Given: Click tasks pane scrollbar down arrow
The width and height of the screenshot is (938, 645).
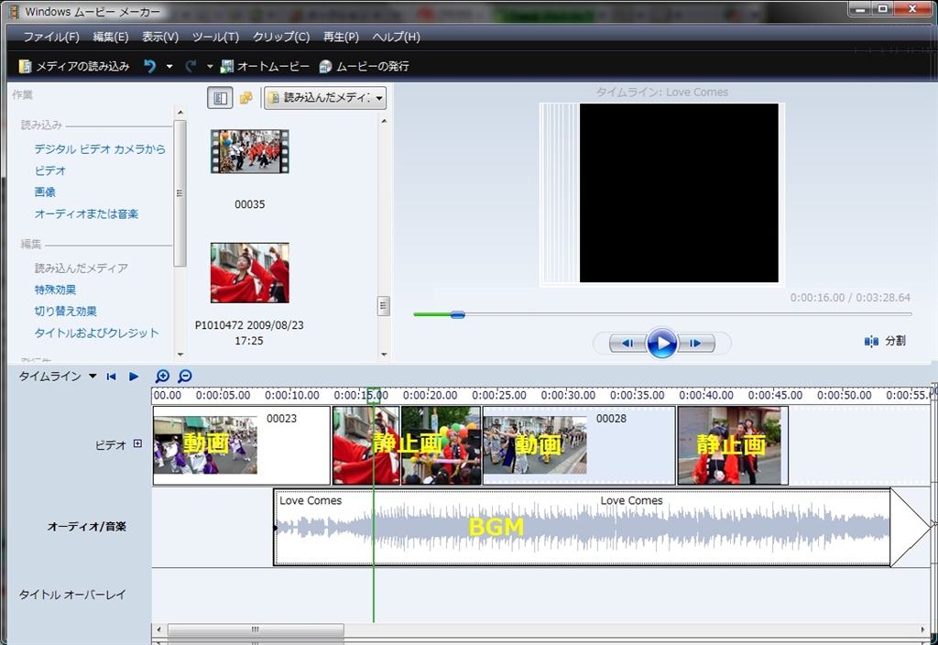Looking at the screenshot, I should coord(180,355).
